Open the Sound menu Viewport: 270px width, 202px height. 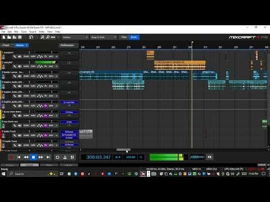[x=33, y=31]
